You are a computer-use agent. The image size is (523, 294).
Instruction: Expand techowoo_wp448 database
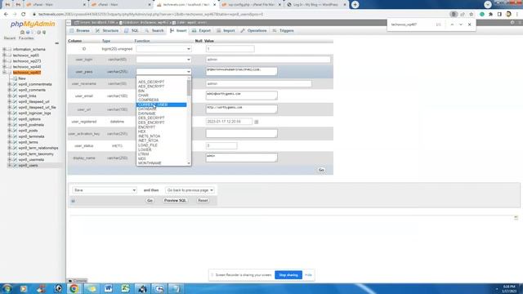[4, 67]
